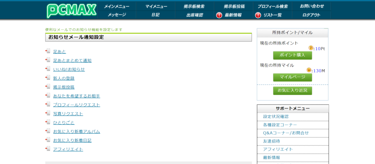
Task: Open マイメニュー in the top navigation
Action: click(156, 7)
